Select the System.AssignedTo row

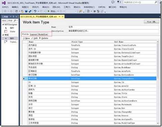click(89, 119)
